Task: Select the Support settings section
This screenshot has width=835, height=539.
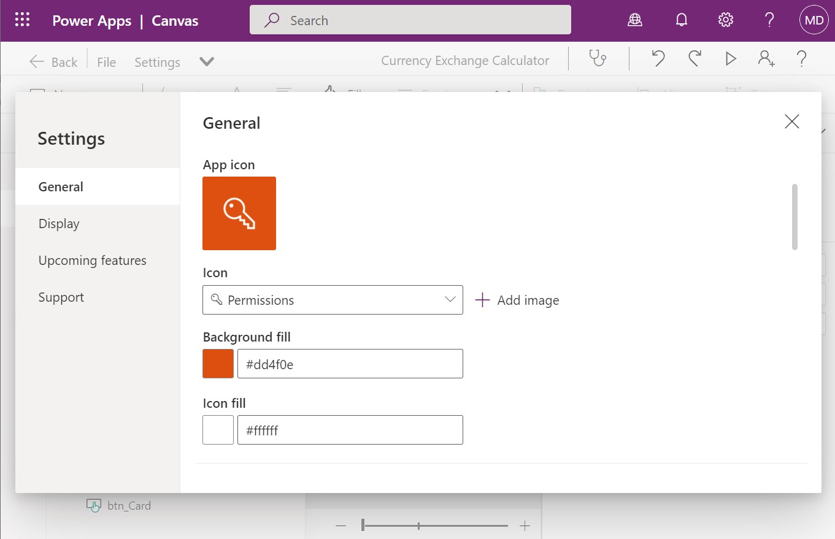Action: click(61, 297)
